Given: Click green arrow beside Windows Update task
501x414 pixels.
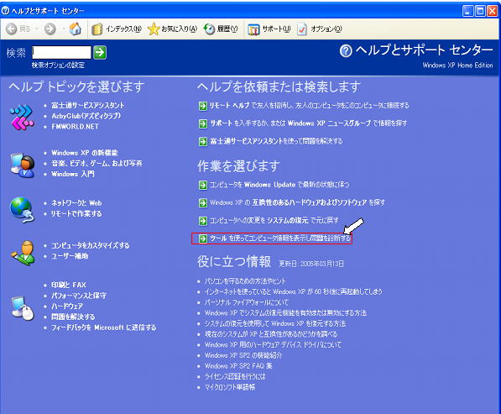Looking at the screenshot, I should click(x=203, y=185).
